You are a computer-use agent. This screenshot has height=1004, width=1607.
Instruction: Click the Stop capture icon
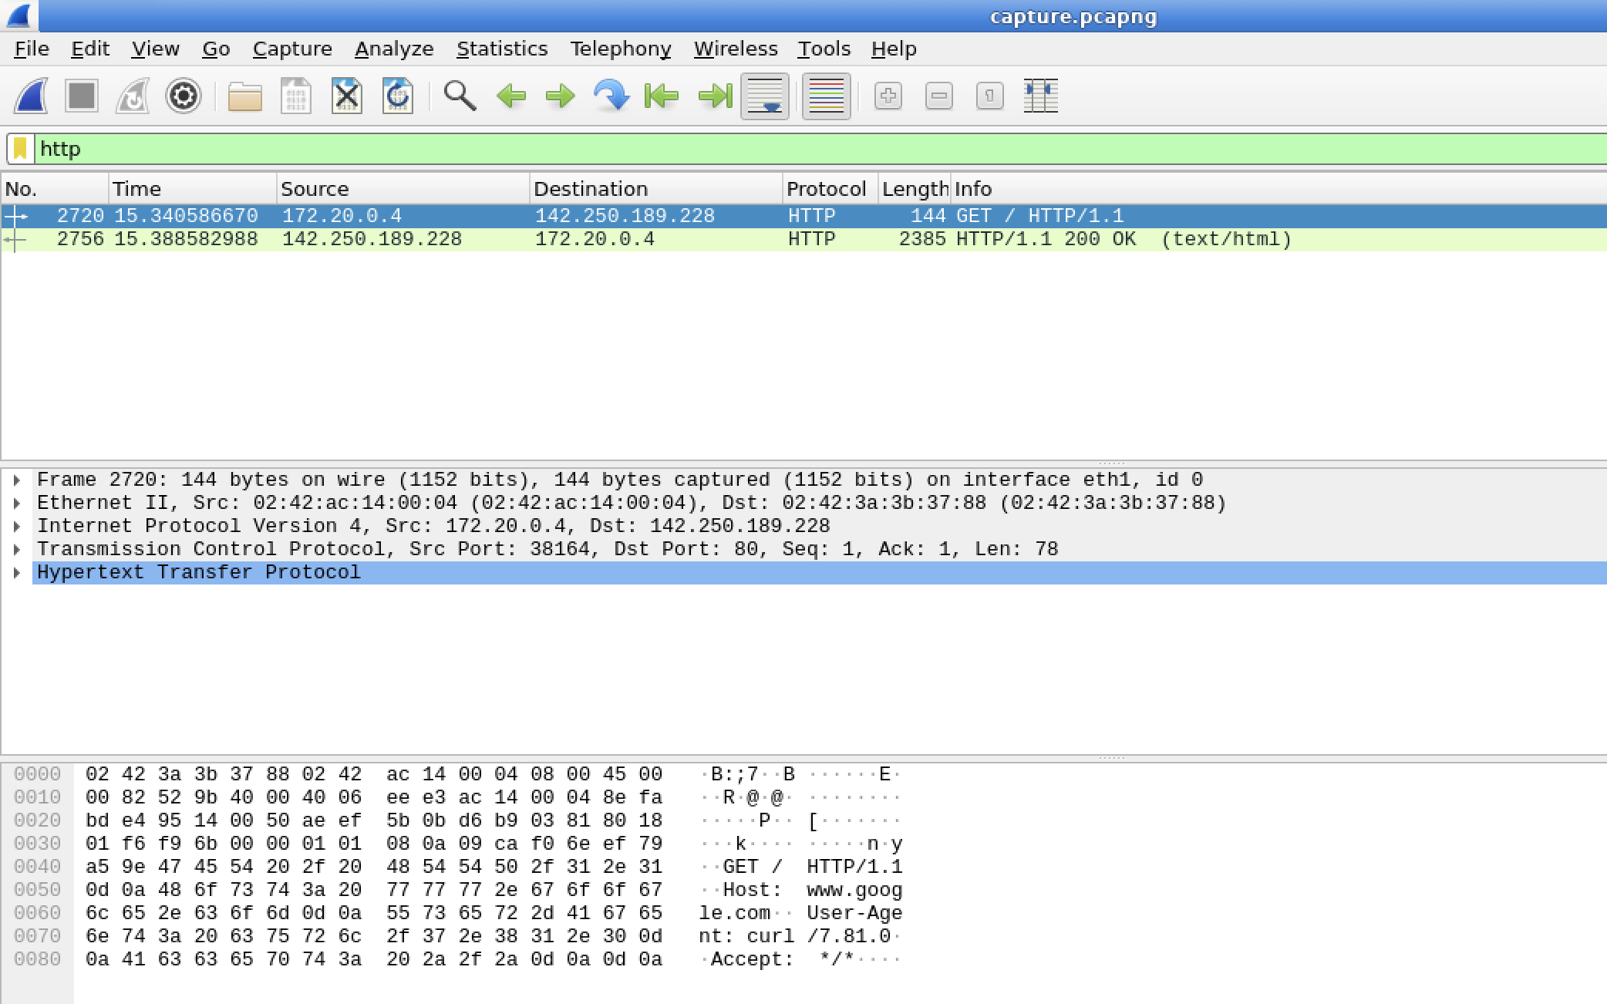[82, 96]
